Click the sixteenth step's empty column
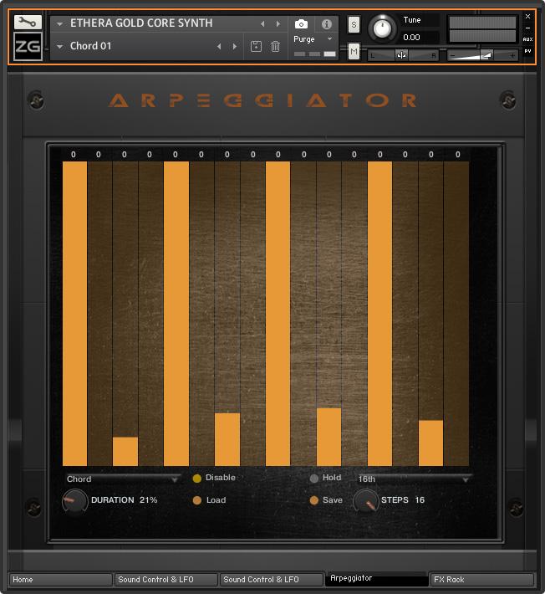Viewport: 545px width, 594px height. (456, 314)
